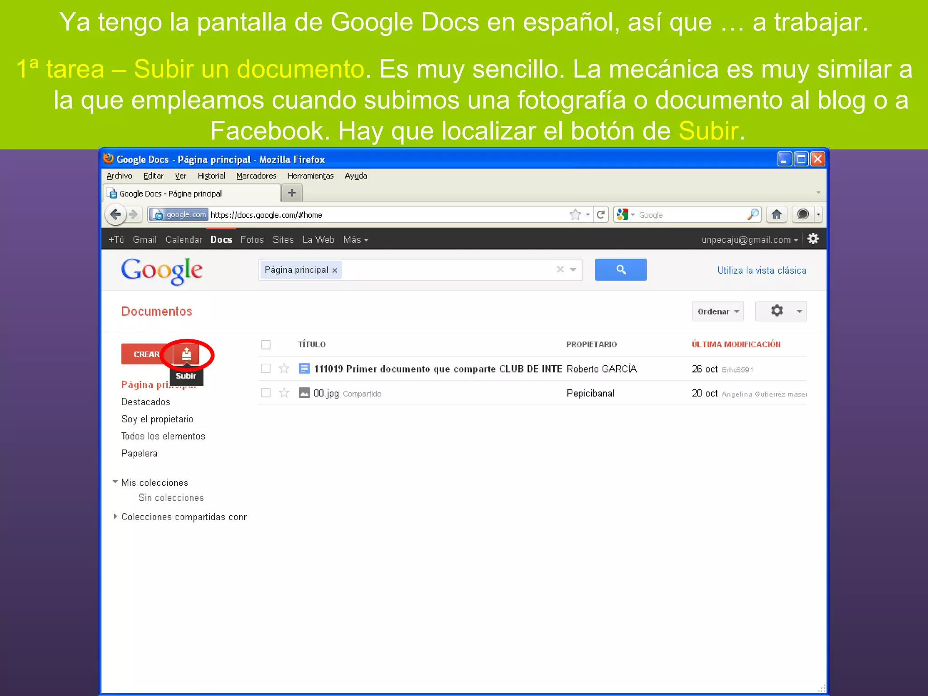Select the Google Docs - Página principal tab
The width and height of the screenshot is (928, 696).
click(x=192, y=193)
